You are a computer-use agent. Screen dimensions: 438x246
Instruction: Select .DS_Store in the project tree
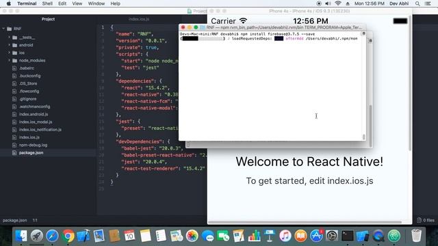28,83
